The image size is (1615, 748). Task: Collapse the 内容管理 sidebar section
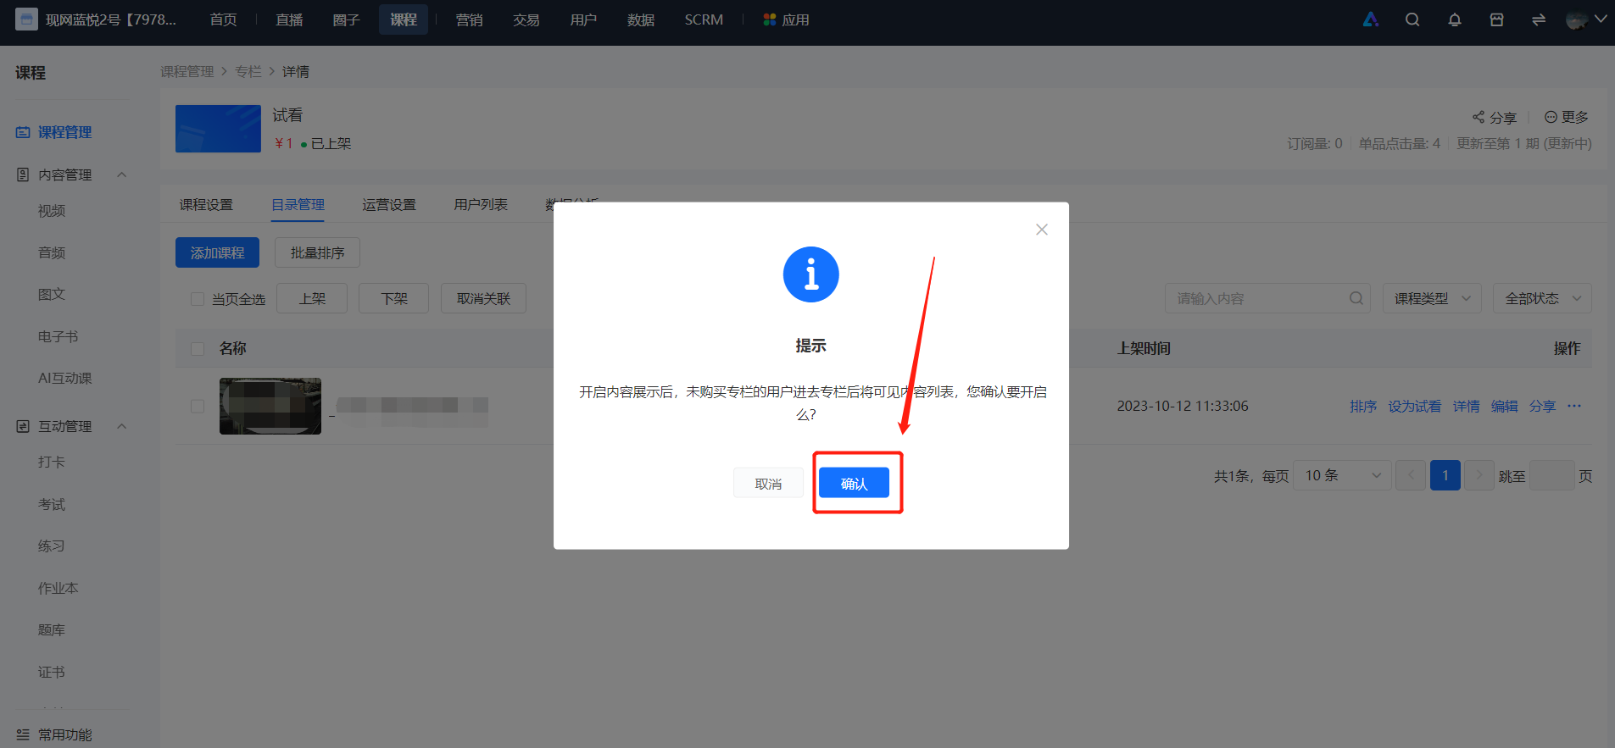pyautogui.click(x=121, y=175)
